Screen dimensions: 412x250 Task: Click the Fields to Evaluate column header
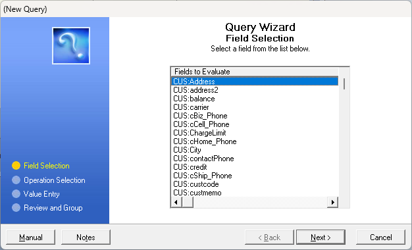click(x=255, y=72)
